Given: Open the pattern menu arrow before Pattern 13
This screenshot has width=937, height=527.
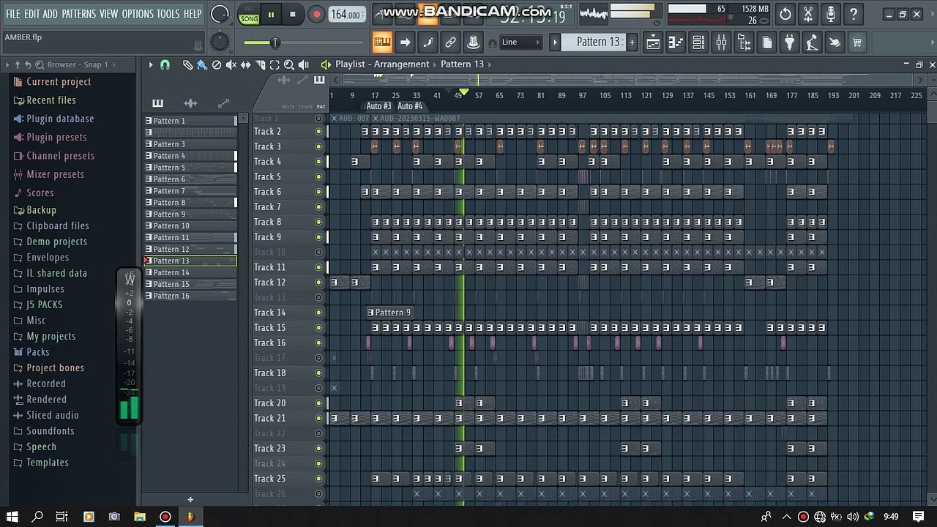Looking at the screenshot, I should pyautogui.click(x=555, y=42).
